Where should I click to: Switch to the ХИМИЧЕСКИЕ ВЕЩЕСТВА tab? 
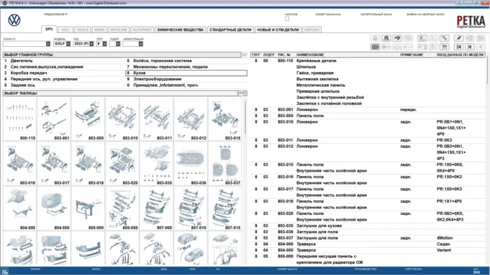click(180, 30)
